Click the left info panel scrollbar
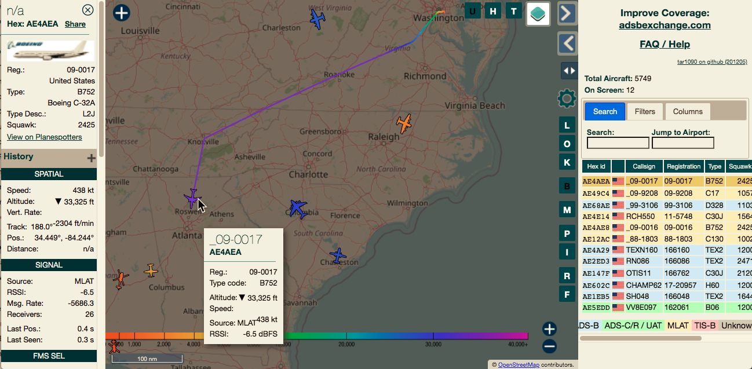 click(102, 78)
